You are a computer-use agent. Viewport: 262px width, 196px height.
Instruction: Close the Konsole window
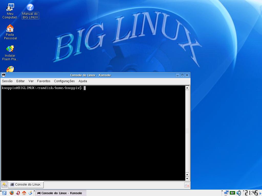187,75
